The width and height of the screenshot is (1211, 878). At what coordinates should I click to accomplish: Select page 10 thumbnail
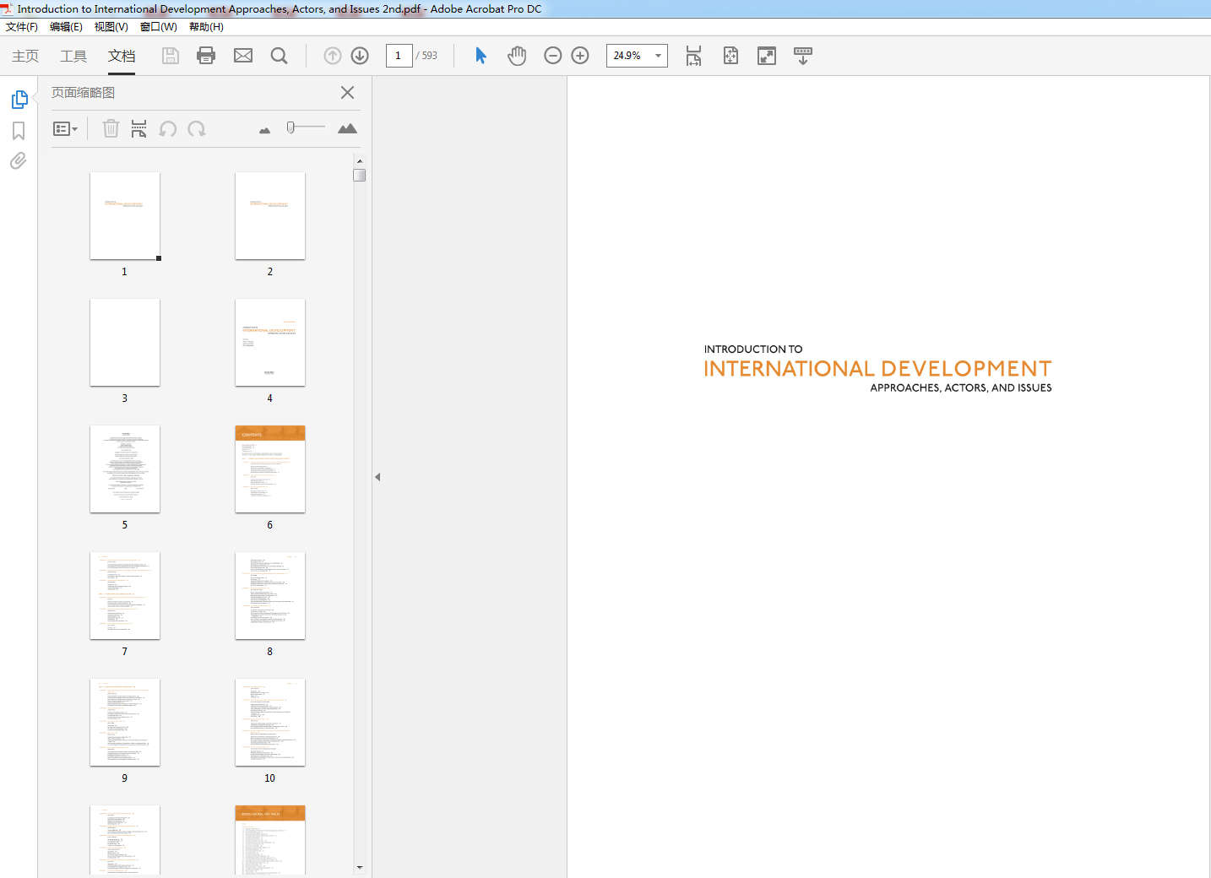(270, 723)
